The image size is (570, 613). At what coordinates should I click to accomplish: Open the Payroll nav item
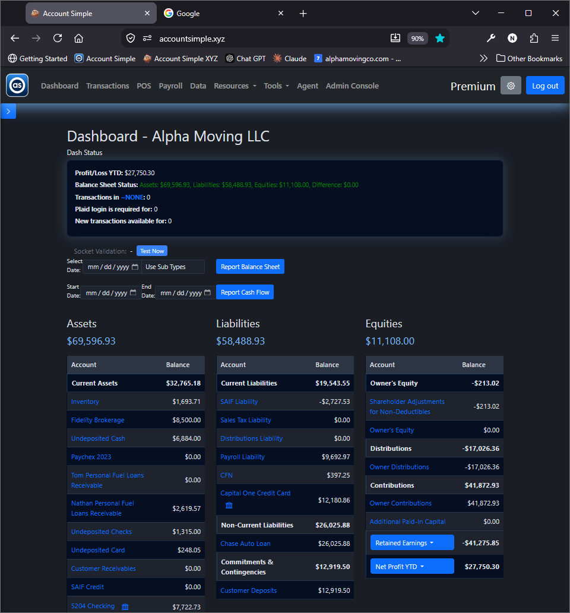click(x=170, y=86)
